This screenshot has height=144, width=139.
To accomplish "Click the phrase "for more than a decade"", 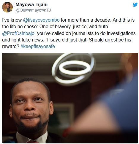I will [x=85, y=20].
